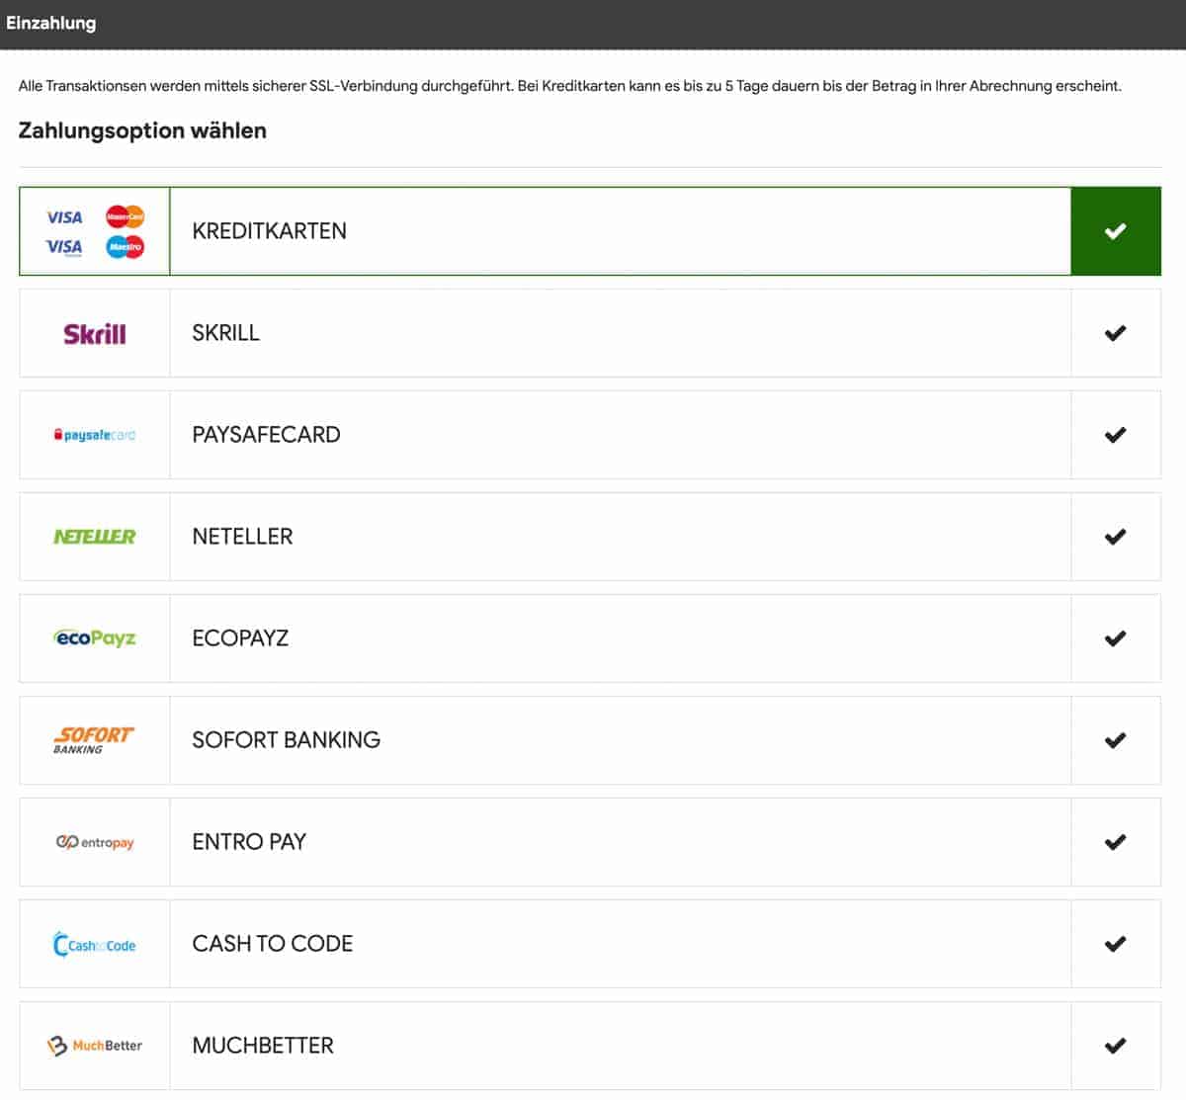Screen dimensions: 1186x1100
Task: Click the ecoPayz logo
Action: tap(95, 638)
